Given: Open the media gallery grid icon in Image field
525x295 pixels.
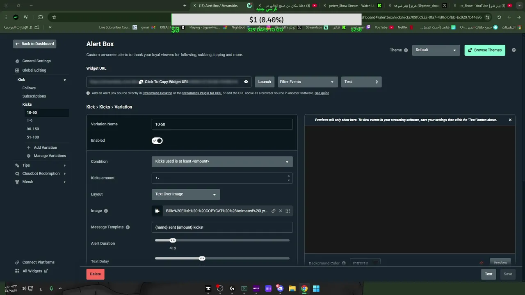Looking at the screenshot, I should (288, 211).
